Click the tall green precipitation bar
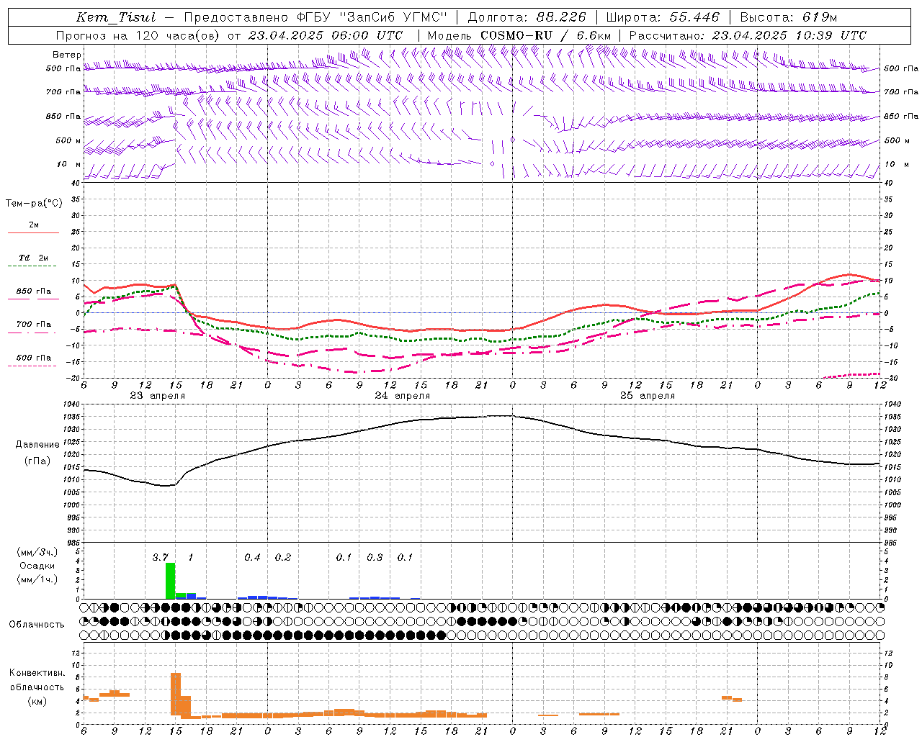This screenshot has width=922, height=737. 171,581
